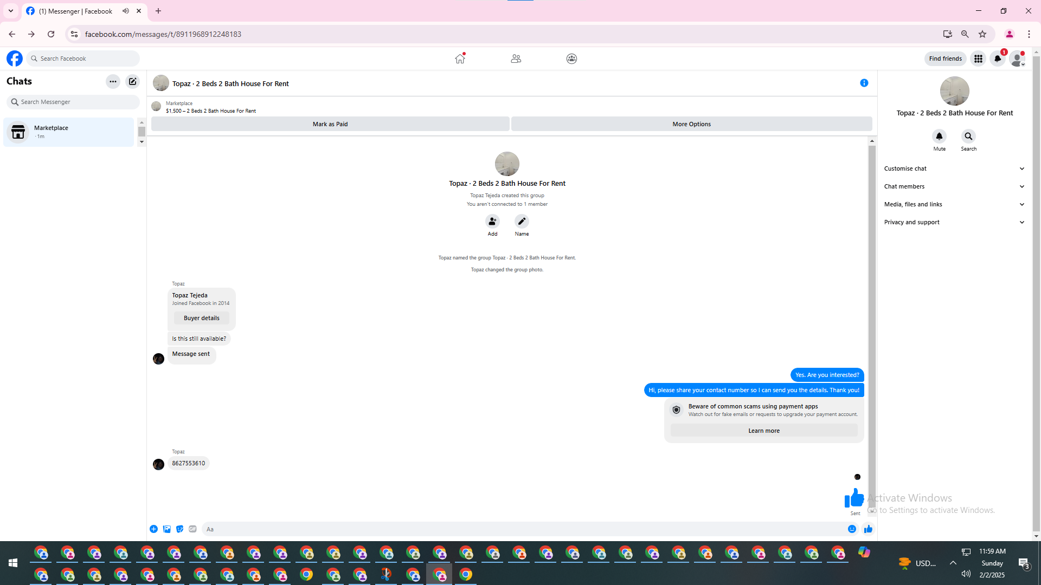Screen dimensions: 1041x585
Task: Expand Media, files and links section
Action: point(954,204)
